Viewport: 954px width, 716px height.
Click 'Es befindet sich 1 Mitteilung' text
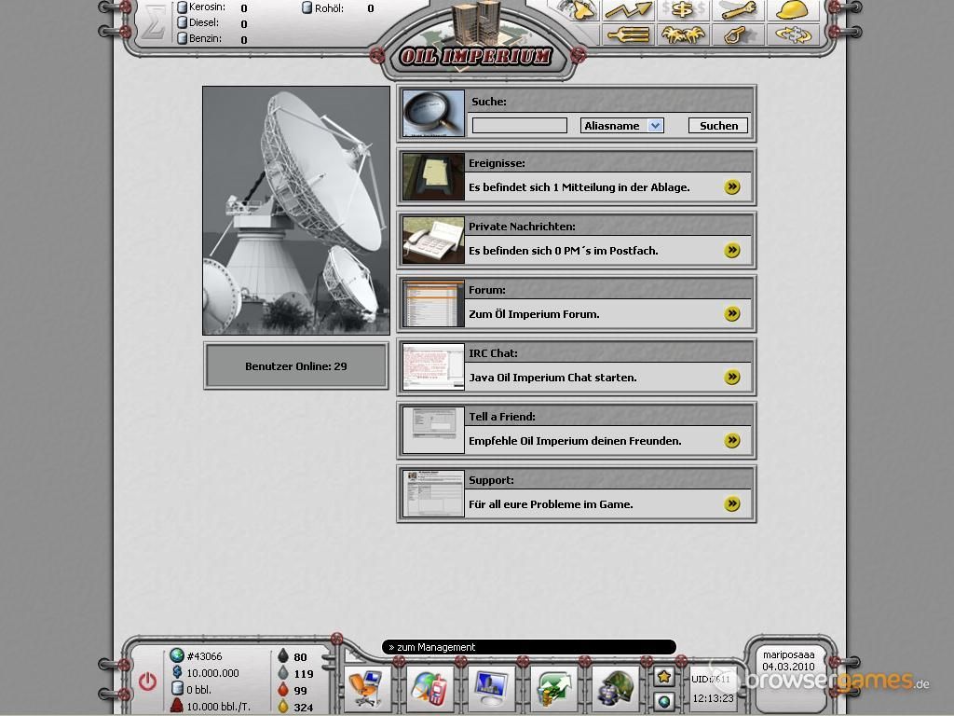click(x=579, y=186)
